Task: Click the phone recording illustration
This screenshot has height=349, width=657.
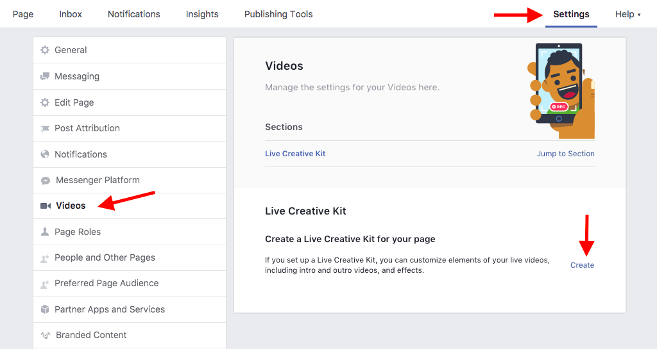Action: point(559,90)
